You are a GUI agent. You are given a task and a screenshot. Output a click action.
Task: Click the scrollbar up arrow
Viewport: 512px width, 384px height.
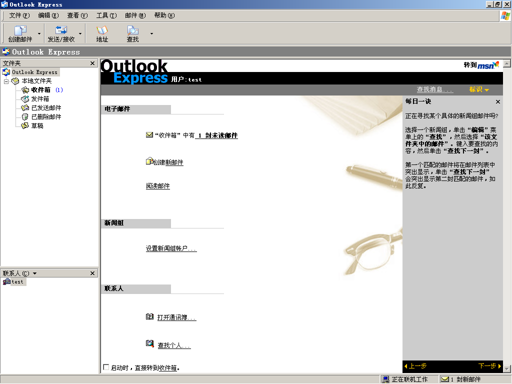[507, 63]
